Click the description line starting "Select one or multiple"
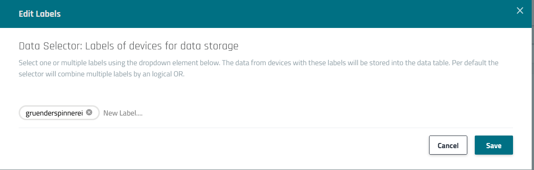This screenshot has width=534, height=170. point(258,63)
